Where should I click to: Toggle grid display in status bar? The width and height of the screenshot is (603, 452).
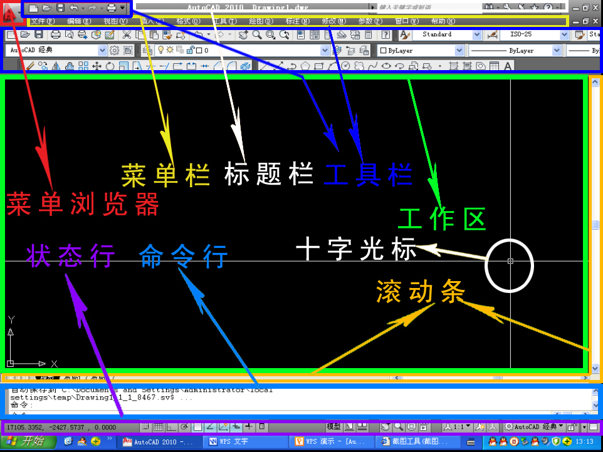[159, 427]
